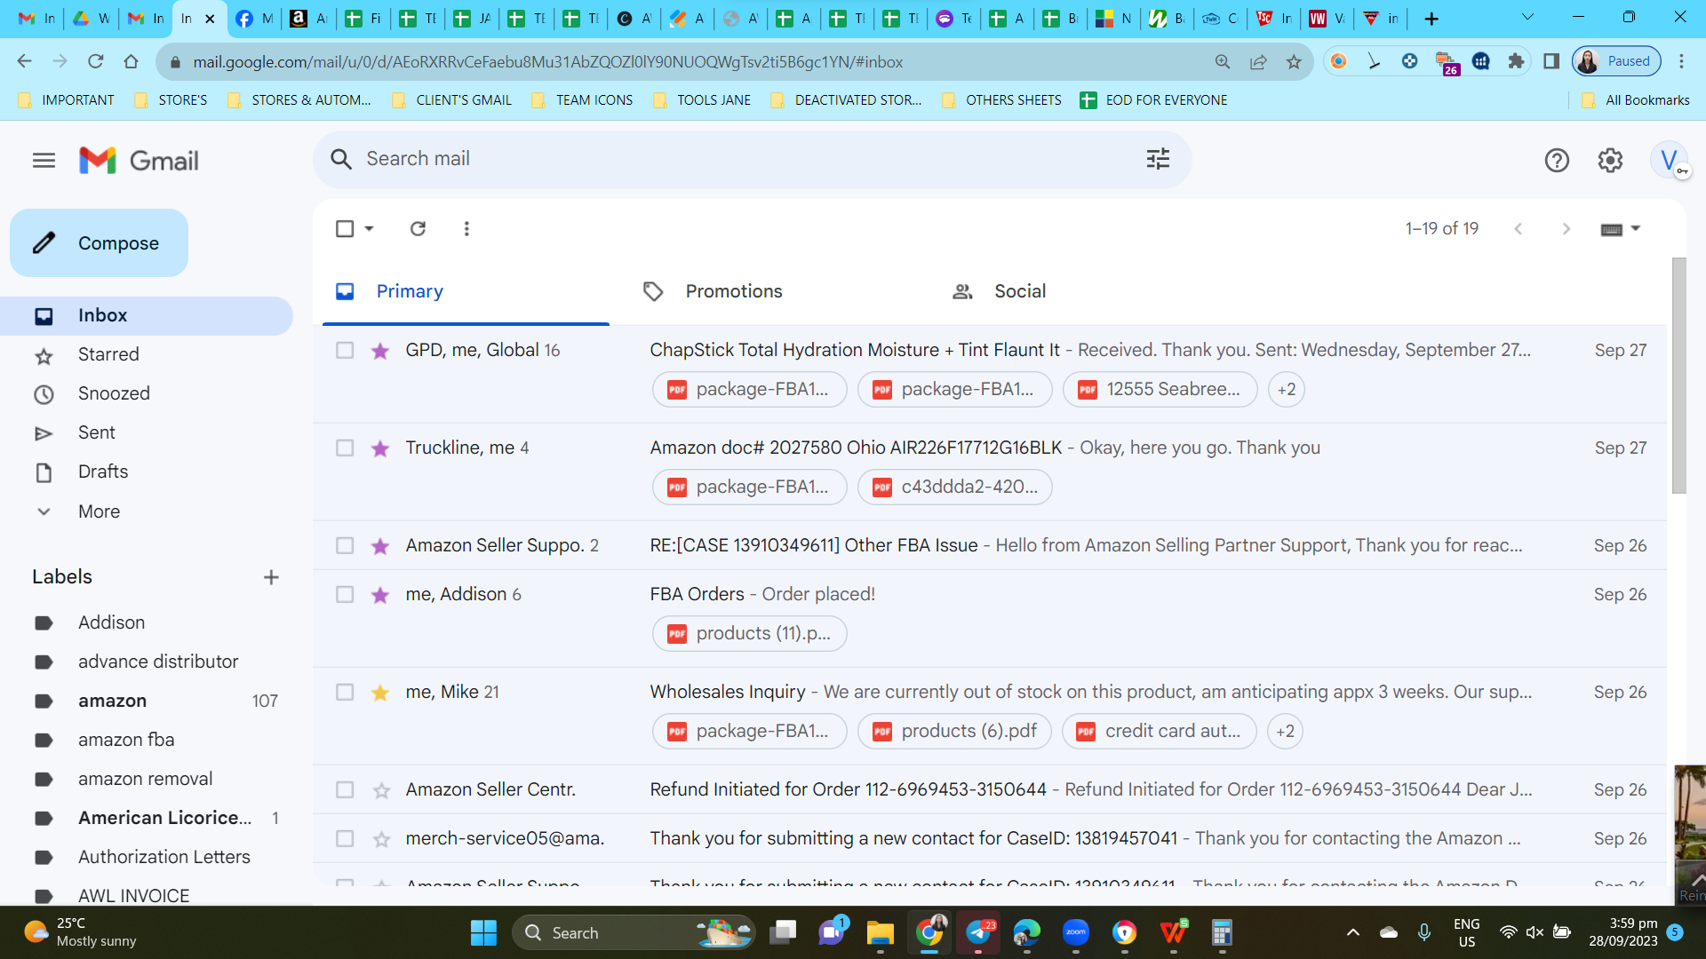The height and width of the screenshot is (959, 1706).
Task: Open attachment c43ddda2-420 PDF chip
Action: pyautogui.click(x=955, y=487)
